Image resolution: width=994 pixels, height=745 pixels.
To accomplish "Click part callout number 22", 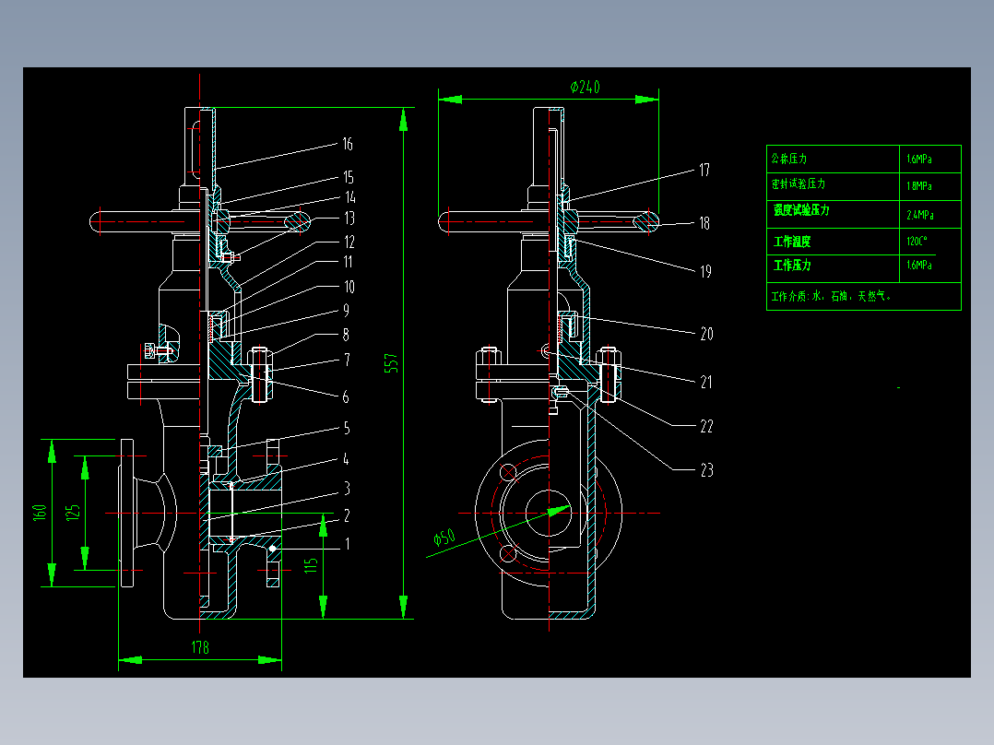I will [x=707, y=426].
